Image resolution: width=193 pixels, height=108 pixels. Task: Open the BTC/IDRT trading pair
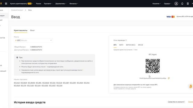(73, 83)
